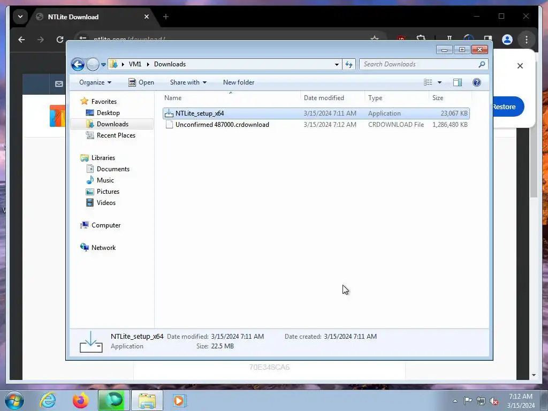Click the crdownload blank file icon
This screenshot has height=411, width=548.
(x=169, y=125)
